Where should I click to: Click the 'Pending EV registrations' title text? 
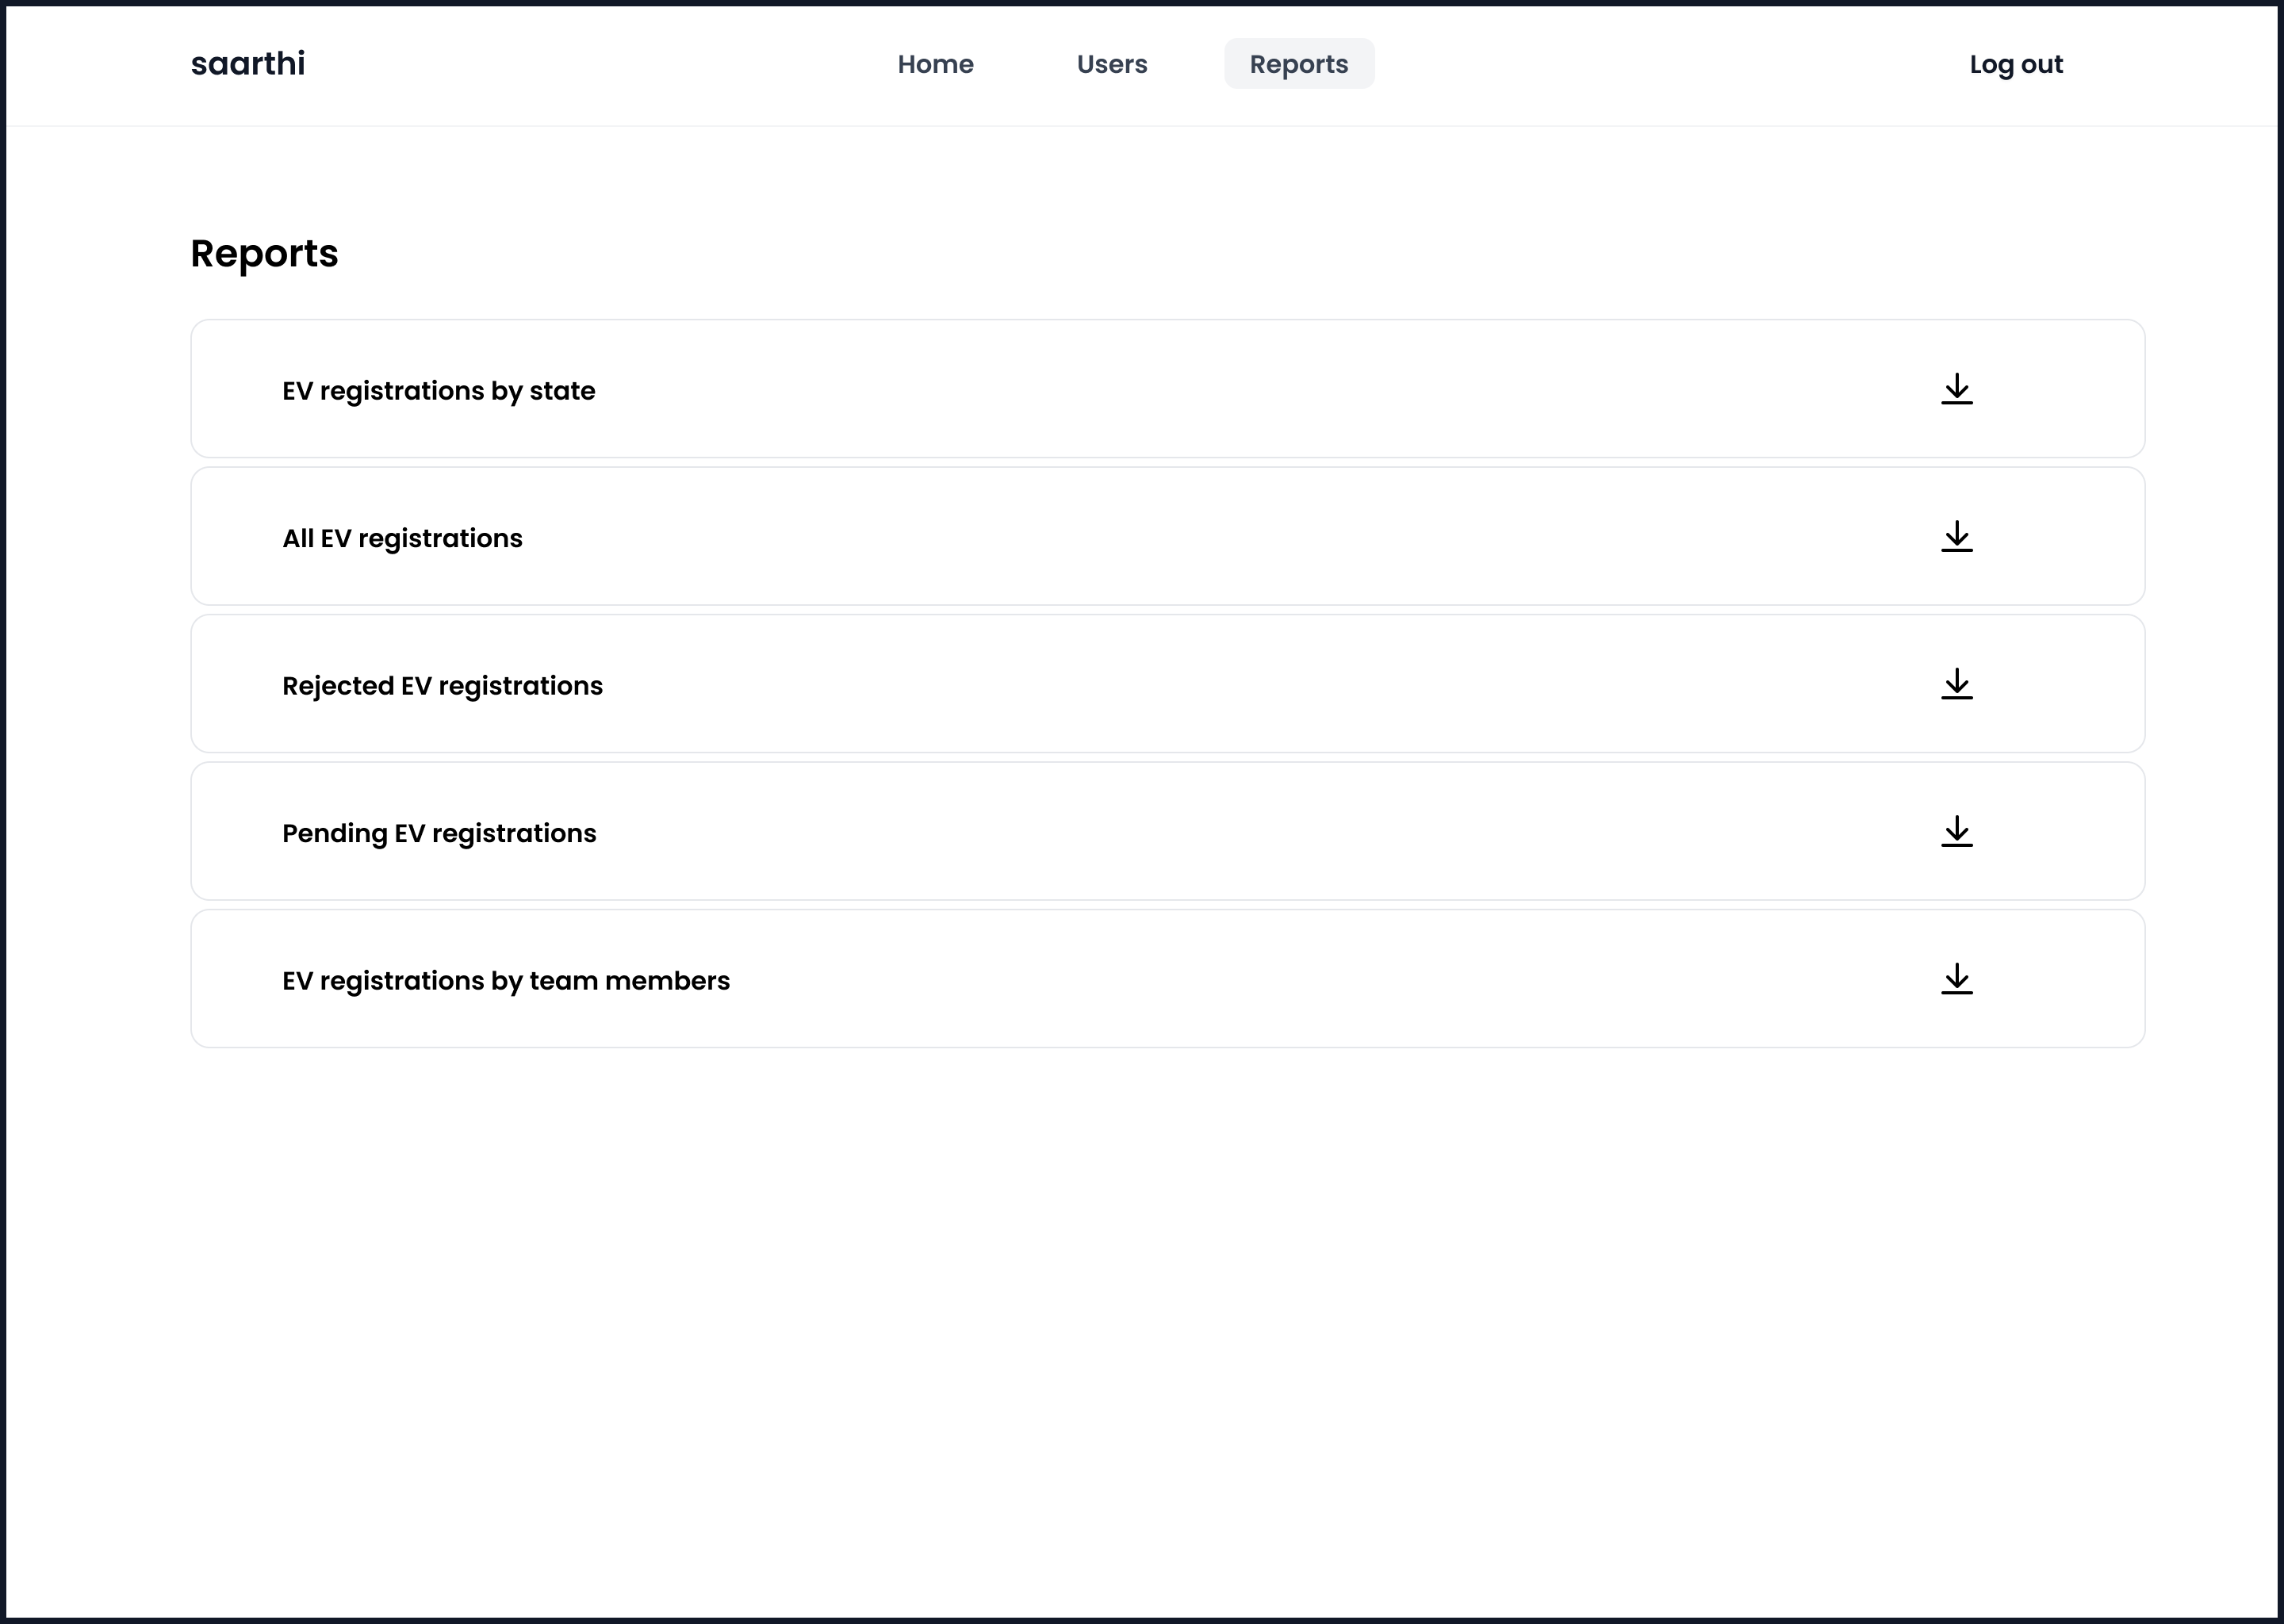[439, 834]
